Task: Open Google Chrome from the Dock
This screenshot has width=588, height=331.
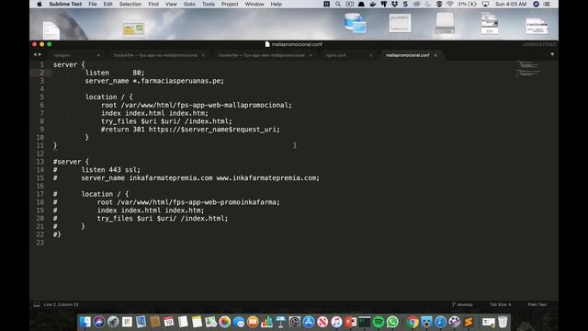Action: pyautogui.click(x=413, y=322)
